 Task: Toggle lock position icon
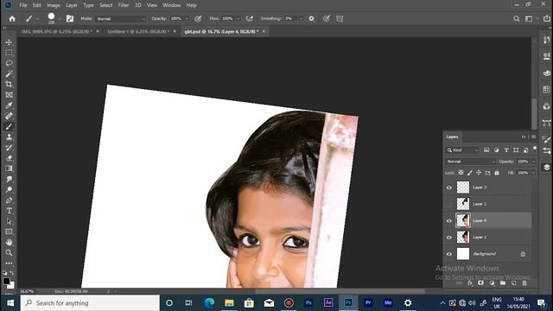(x=479, y=173)
